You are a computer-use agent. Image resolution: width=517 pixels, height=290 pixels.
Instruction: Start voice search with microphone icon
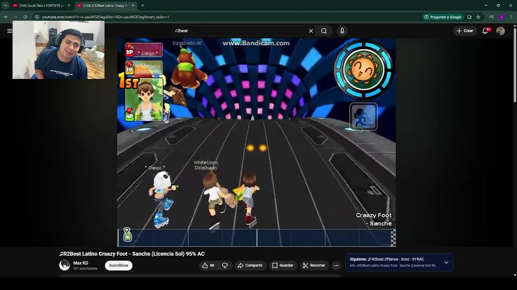click(x=342, y=31)
